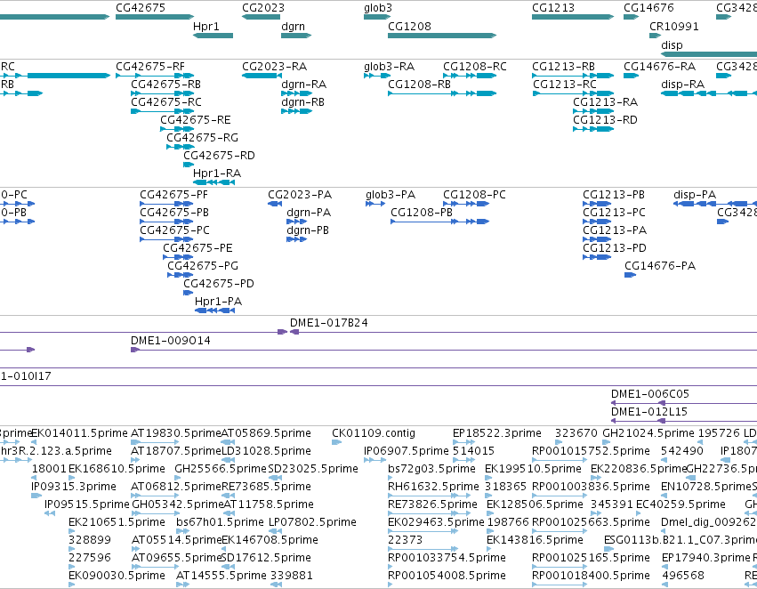
Task: Click protein CG42675-PC
Action: coord(174,230)
